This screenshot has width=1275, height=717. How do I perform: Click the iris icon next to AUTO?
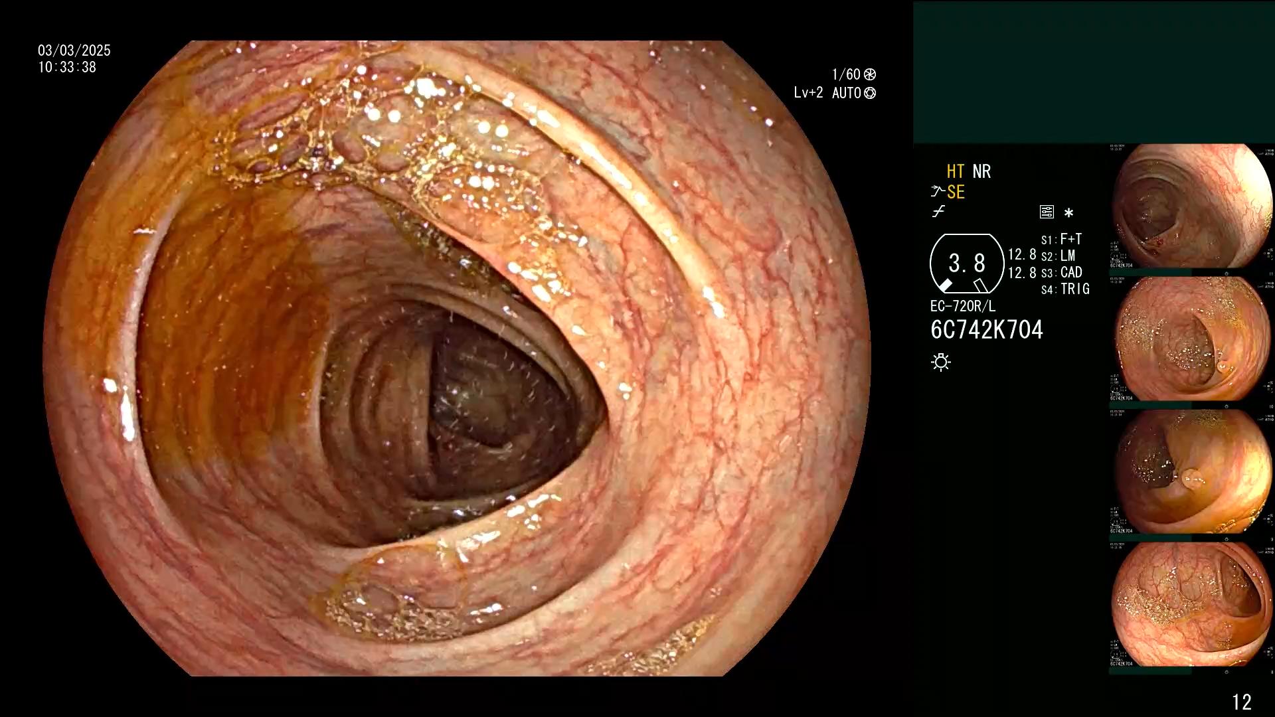[x=870, y=93]
